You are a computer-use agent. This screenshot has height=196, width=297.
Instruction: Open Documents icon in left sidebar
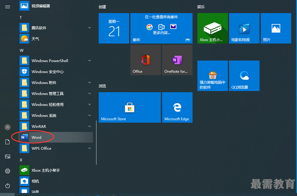coord(7,142)
